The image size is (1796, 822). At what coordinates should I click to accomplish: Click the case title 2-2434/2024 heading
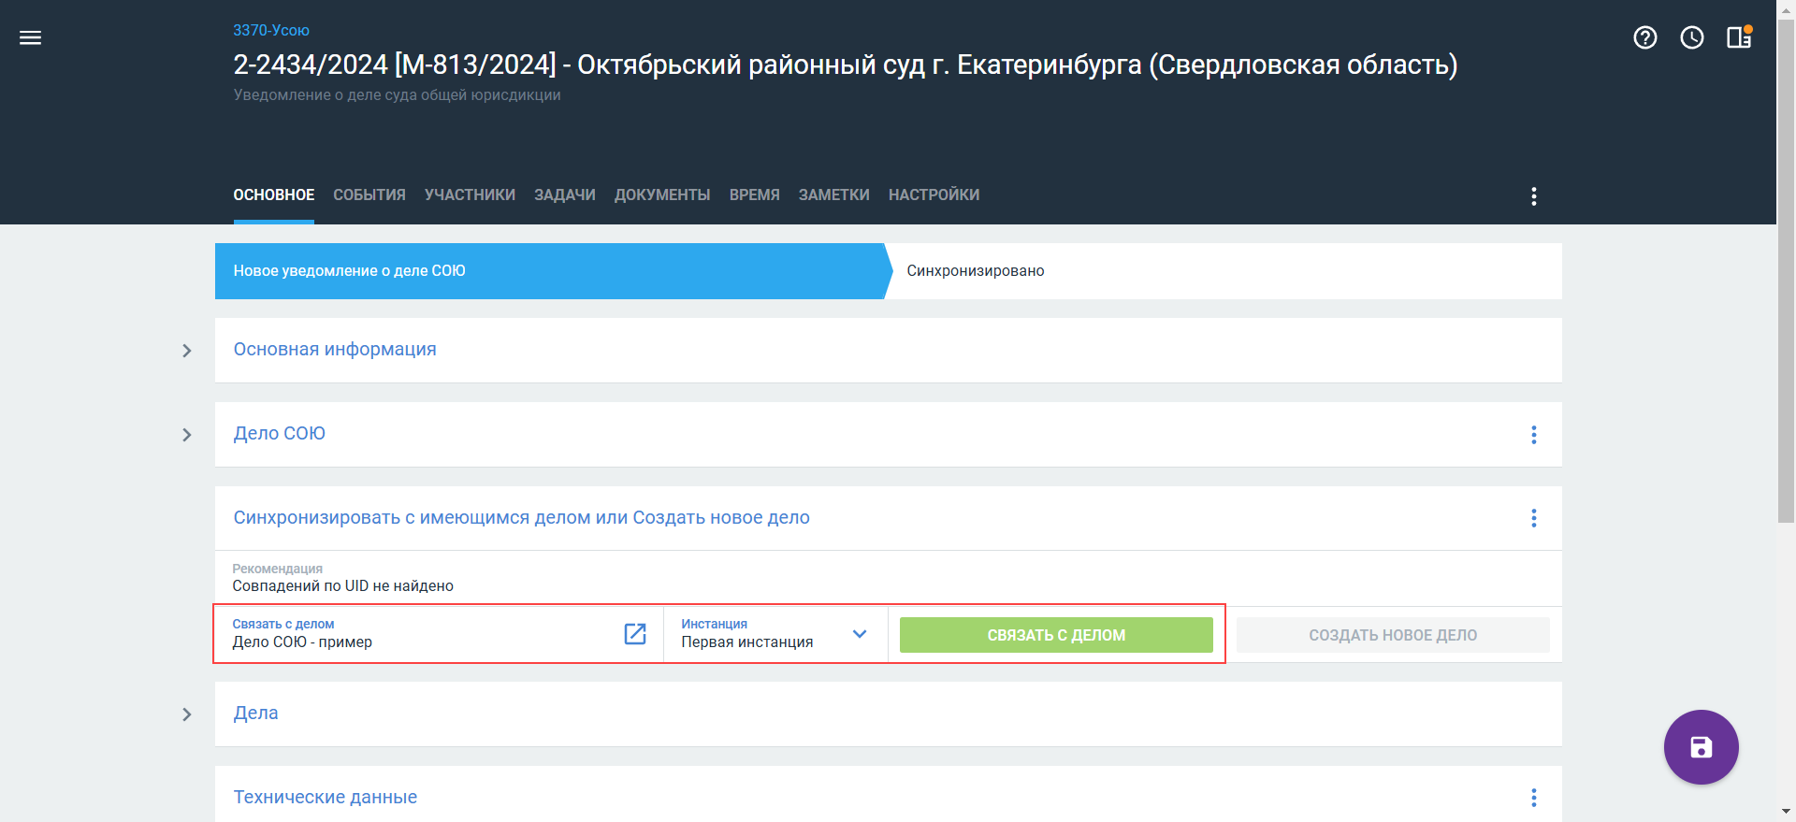(846, 65)
